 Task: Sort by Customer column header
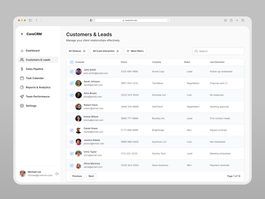80,62
